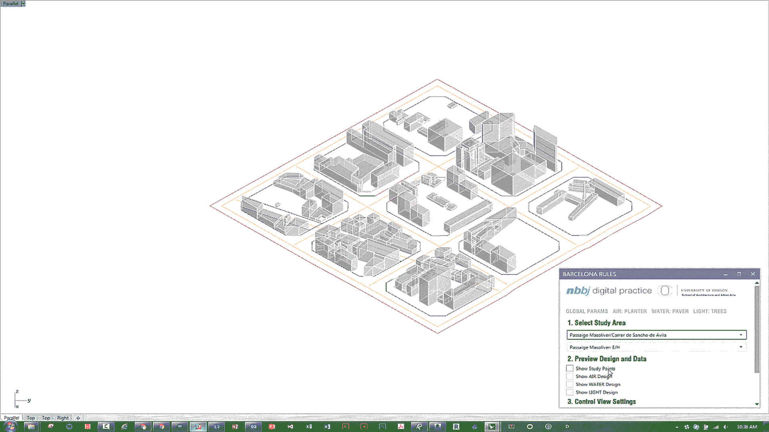This screenshot has height=432, width=769.
Task: Maximize the Barcelona Rules window
Action: tap(739, 274)
